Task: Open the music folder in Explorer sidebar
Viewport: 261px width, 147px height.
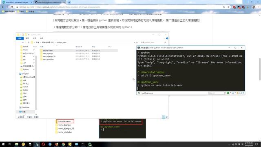Action: tap(25, 50)
